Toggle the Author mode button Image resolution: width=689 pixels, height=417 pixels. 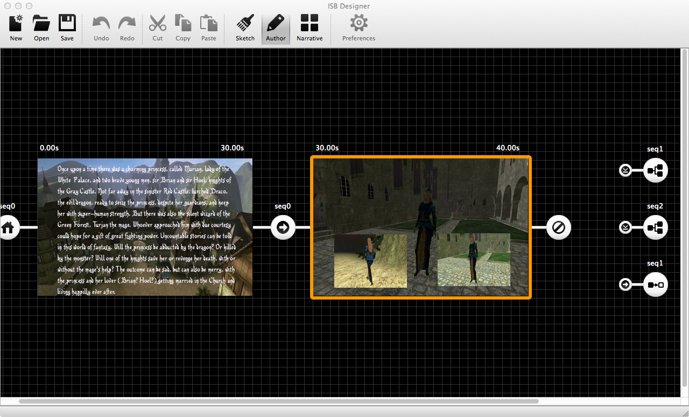pos(276,28)
